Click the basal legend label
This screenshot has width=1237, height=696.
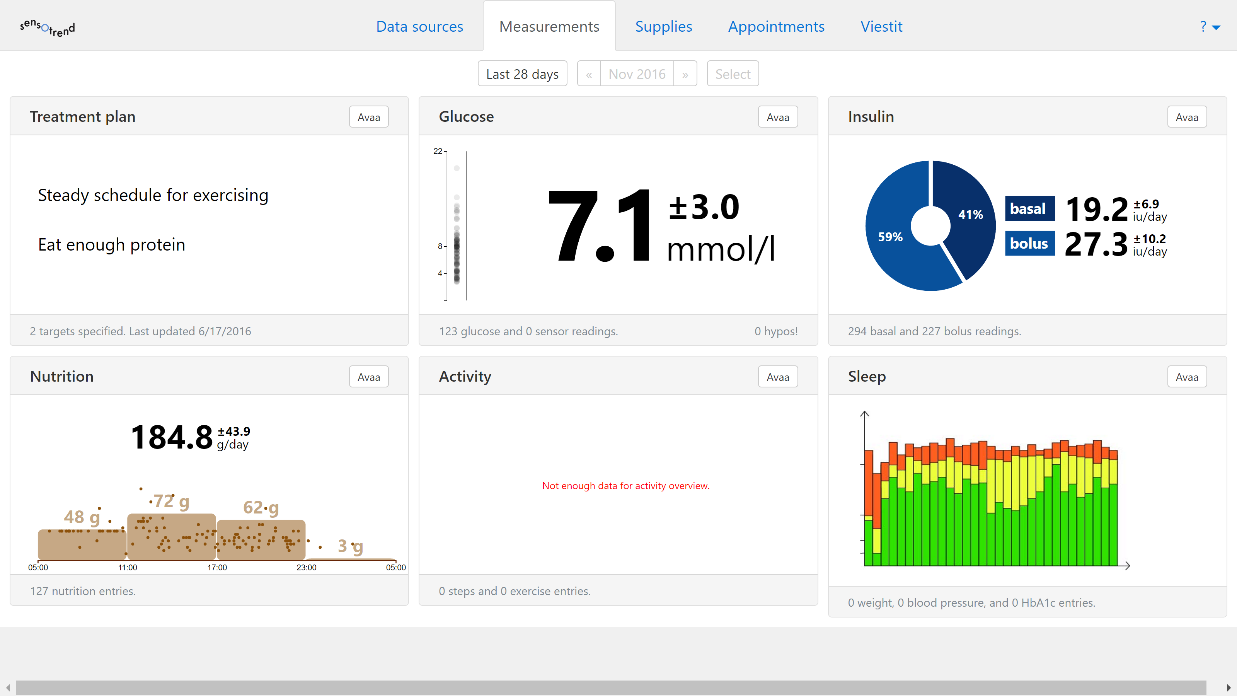1029,208
